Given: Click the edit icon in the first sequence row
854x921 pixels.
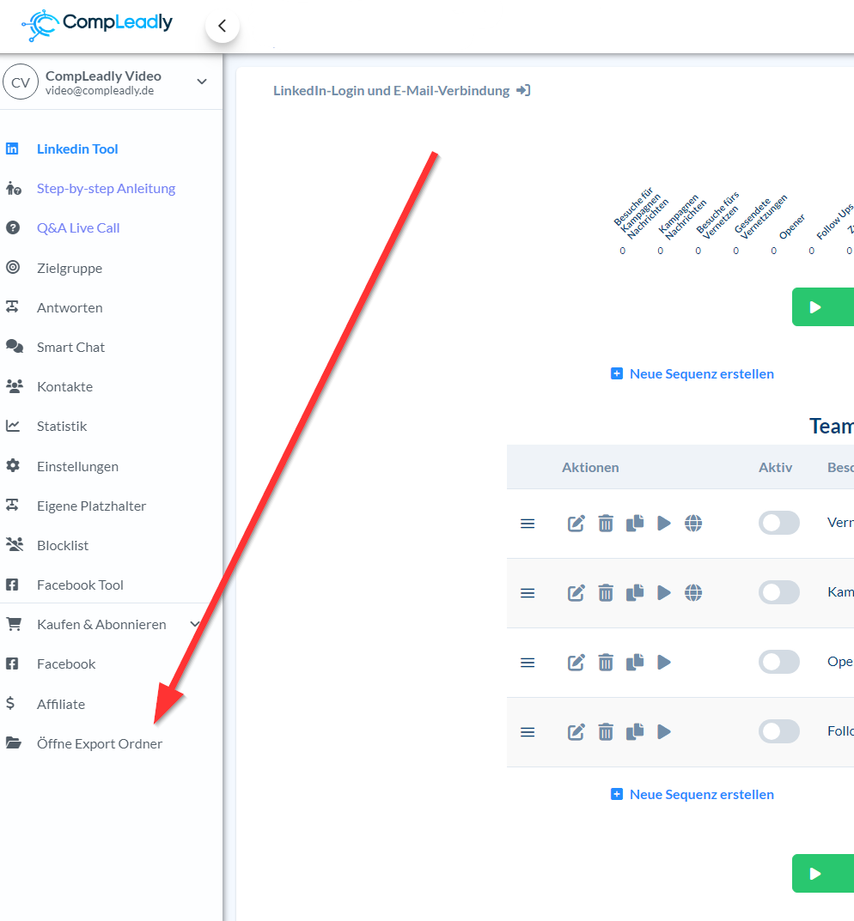Looking at the screenshot, I should pyautogui.click(x=576, y=524).
